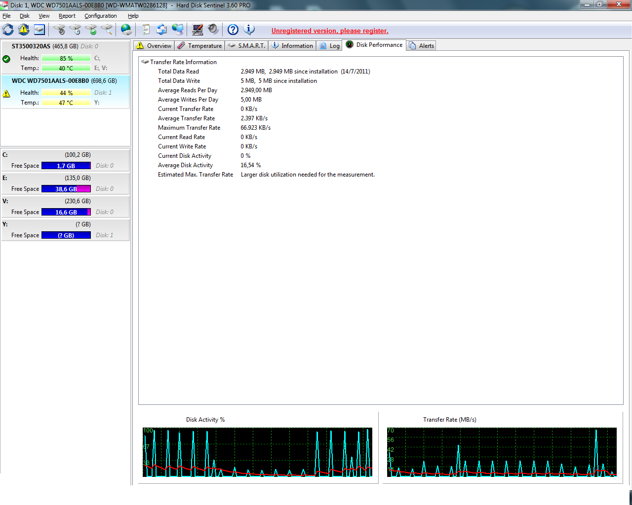This screenshot has height=505, width=632.
Task: Switch to the Alerts tab
Action: point(422,45)
